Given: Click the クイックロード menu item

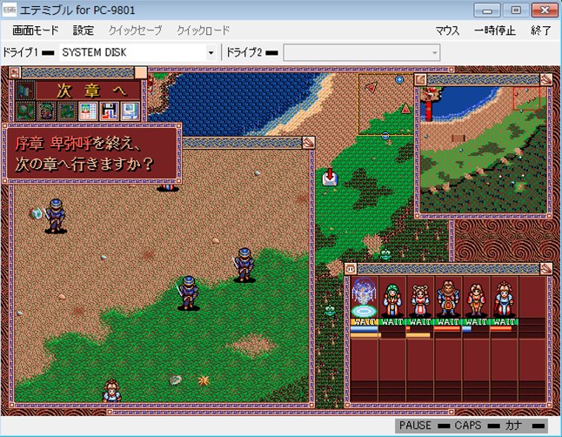Looking at the screenshot, I should coord(203,30).
